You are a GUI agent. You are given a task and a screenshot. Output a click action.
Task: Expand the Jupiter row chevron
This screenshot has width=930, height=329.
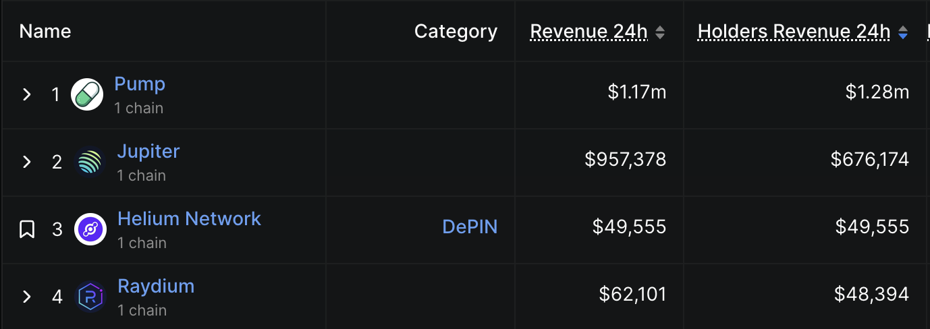27,162
